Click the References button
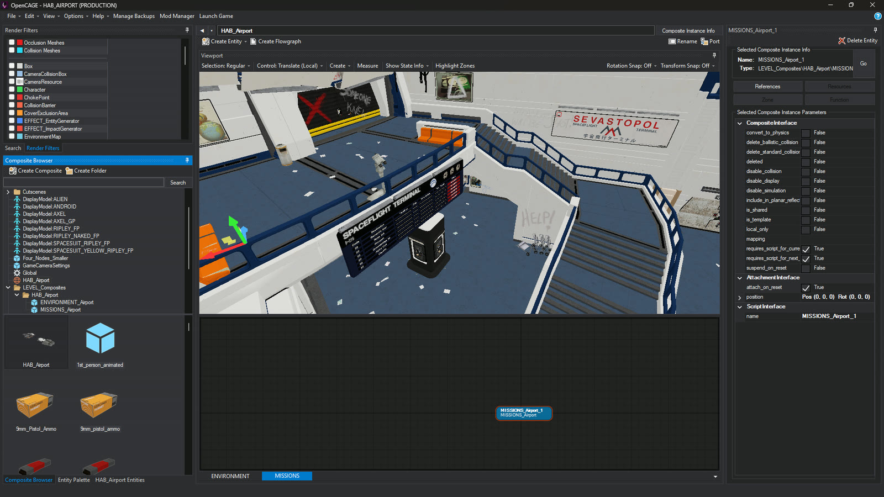 click(767, 87)
